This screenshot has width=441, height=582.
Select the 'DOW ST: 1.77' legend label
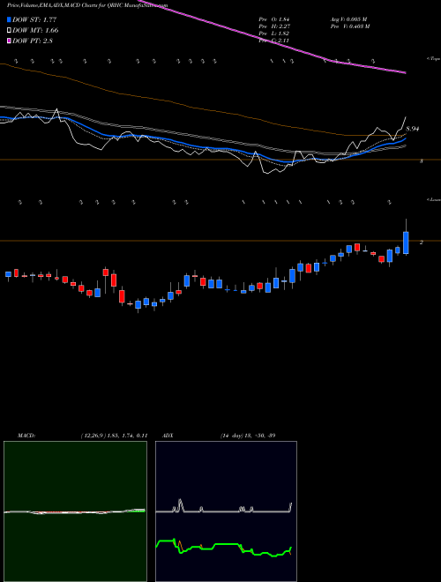(x=34, y=19)
